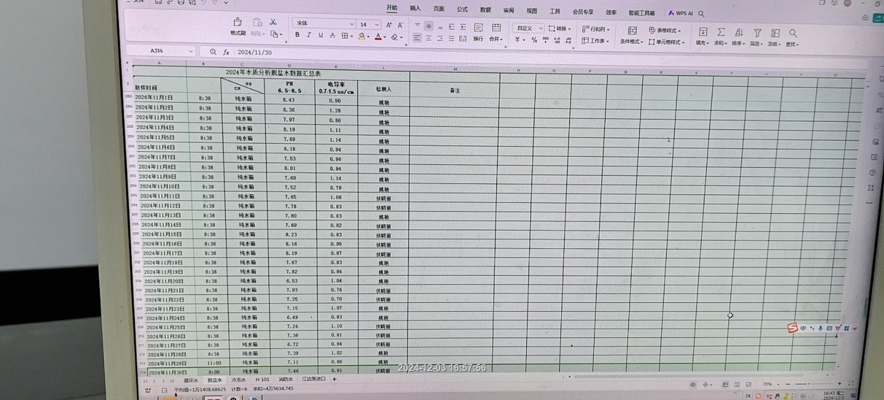This screenshot has width=884, height=400.
Task: Apply percent style format
Action: [x=534, y=40]
